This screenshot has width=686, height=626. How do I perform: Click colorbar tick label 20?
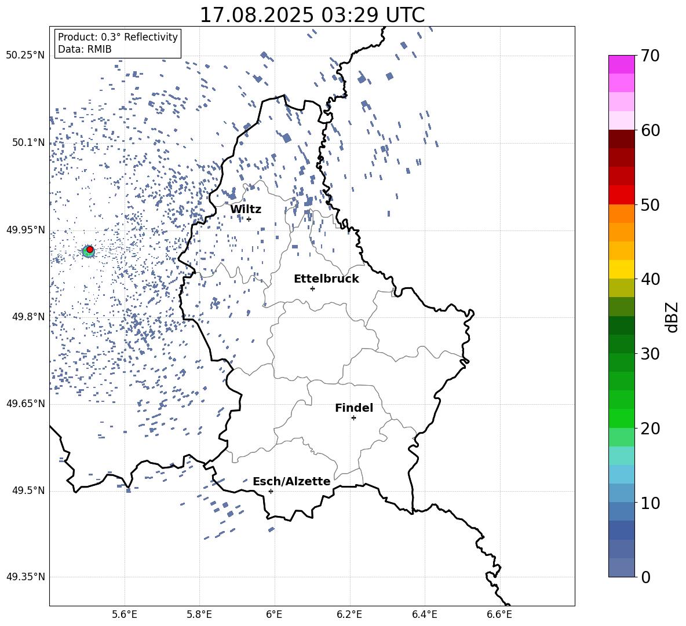(650, 429)
